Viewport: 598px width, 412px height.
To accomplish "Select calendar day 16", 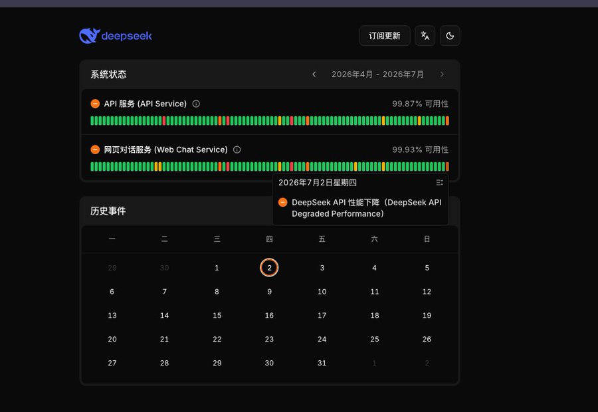I will pos(269,316).
